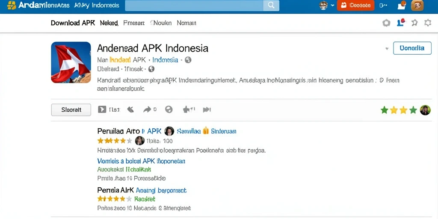
Task: Open the Sinteruan link
Action: click(x=224, y=131)
